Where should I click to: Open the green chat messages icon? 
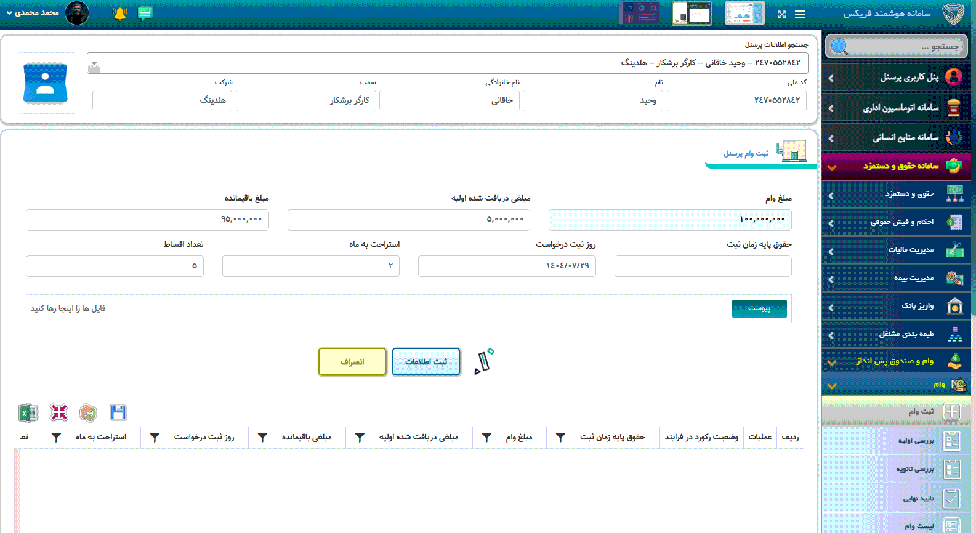point(145,14)
